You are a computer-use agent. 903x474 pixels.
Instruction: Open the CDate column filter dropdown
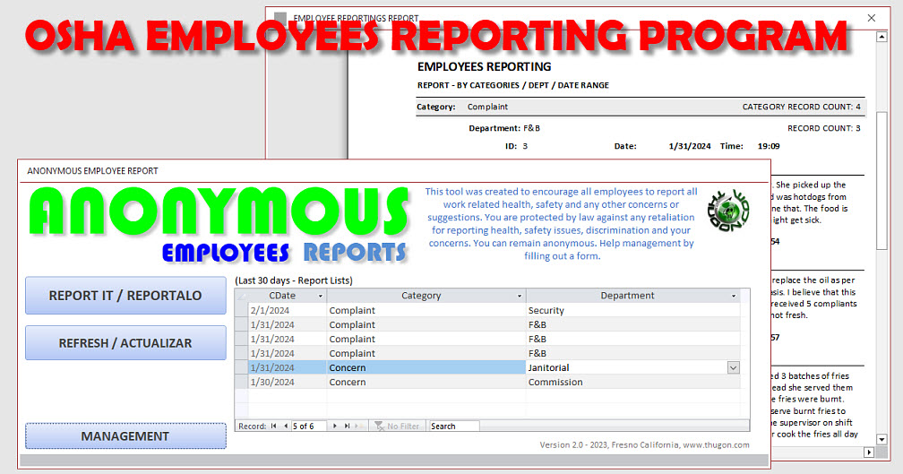coord(319,296)
